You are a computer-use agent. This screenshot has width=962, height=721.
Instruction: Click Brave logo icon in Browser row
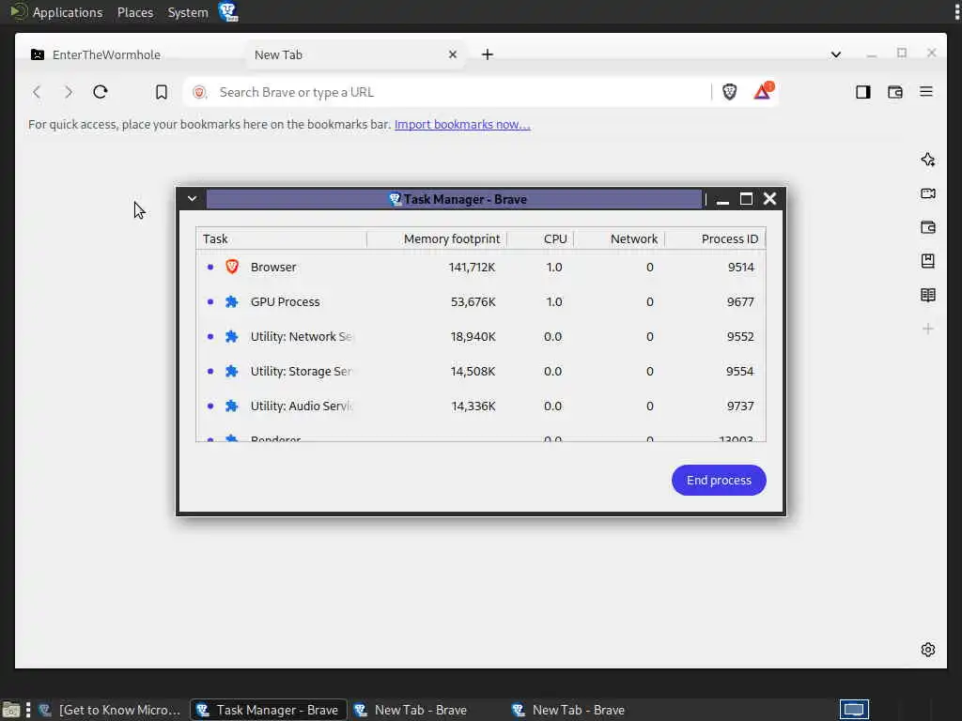pyautogui.click(x=232, y=267)
